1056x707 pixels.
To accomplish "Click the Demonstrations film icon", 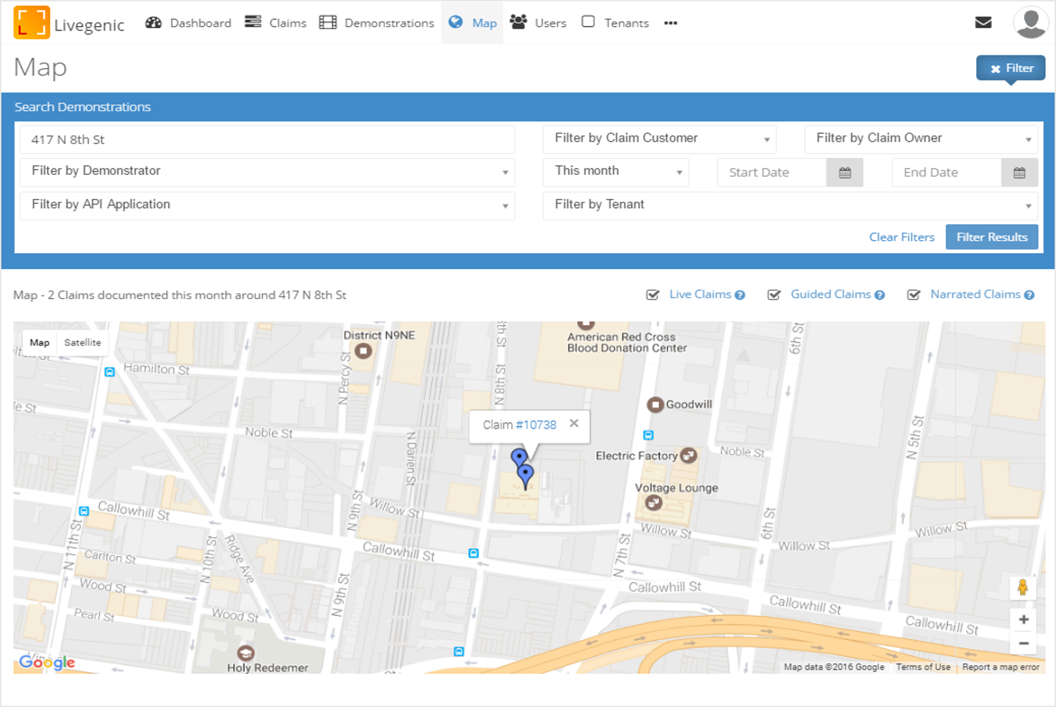I will pyautogui.click(x=327, y=23).
